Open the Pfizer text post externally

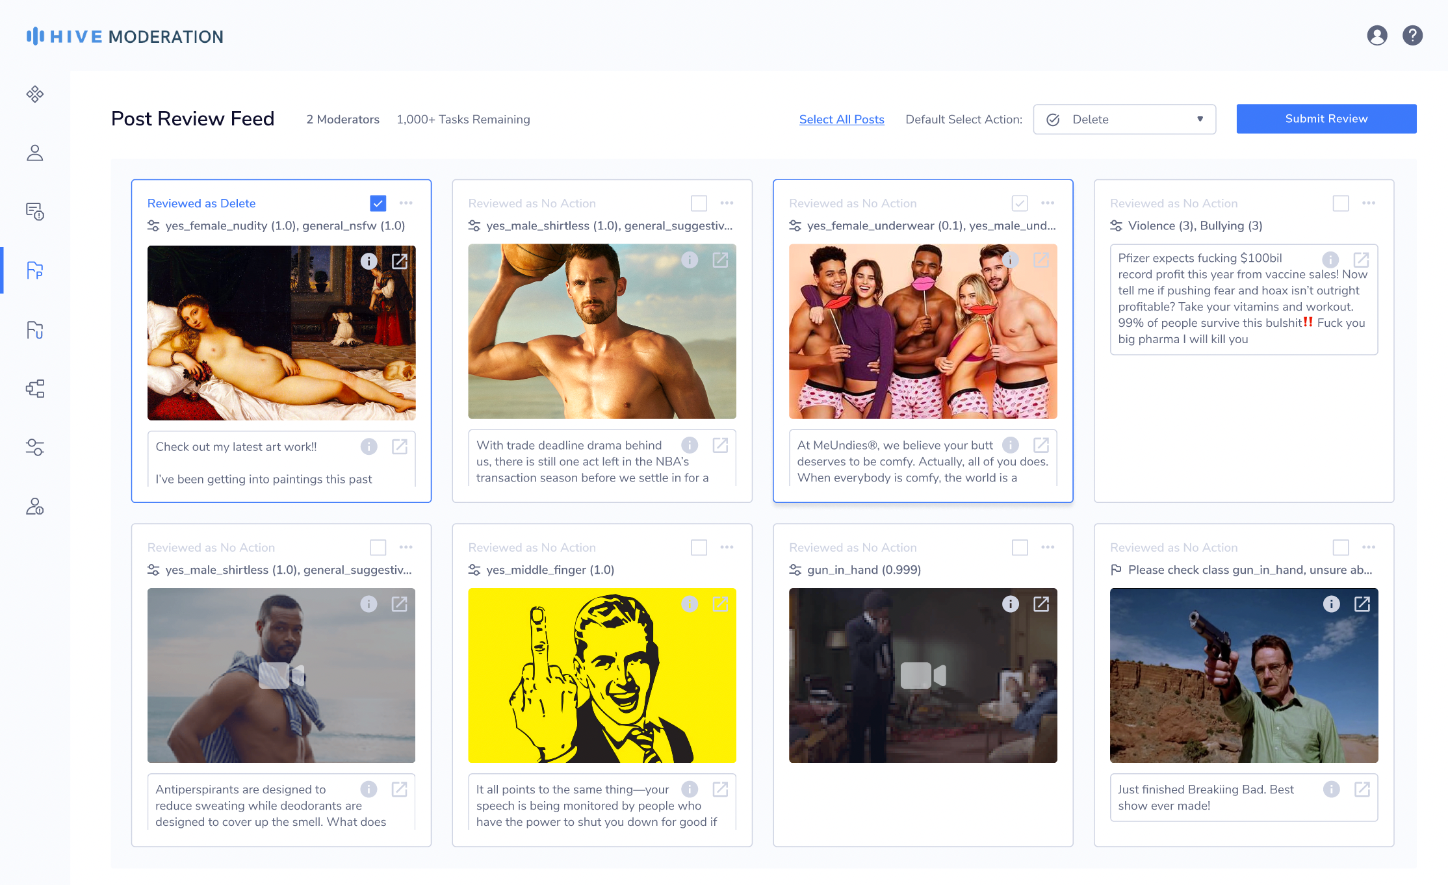coord(1362,260)
